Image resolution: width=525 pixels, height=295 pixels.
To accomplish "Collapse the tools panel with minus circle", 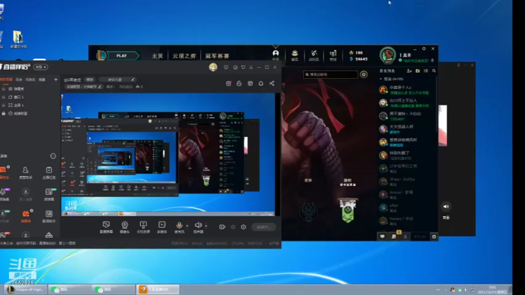I will click(53, 156).
